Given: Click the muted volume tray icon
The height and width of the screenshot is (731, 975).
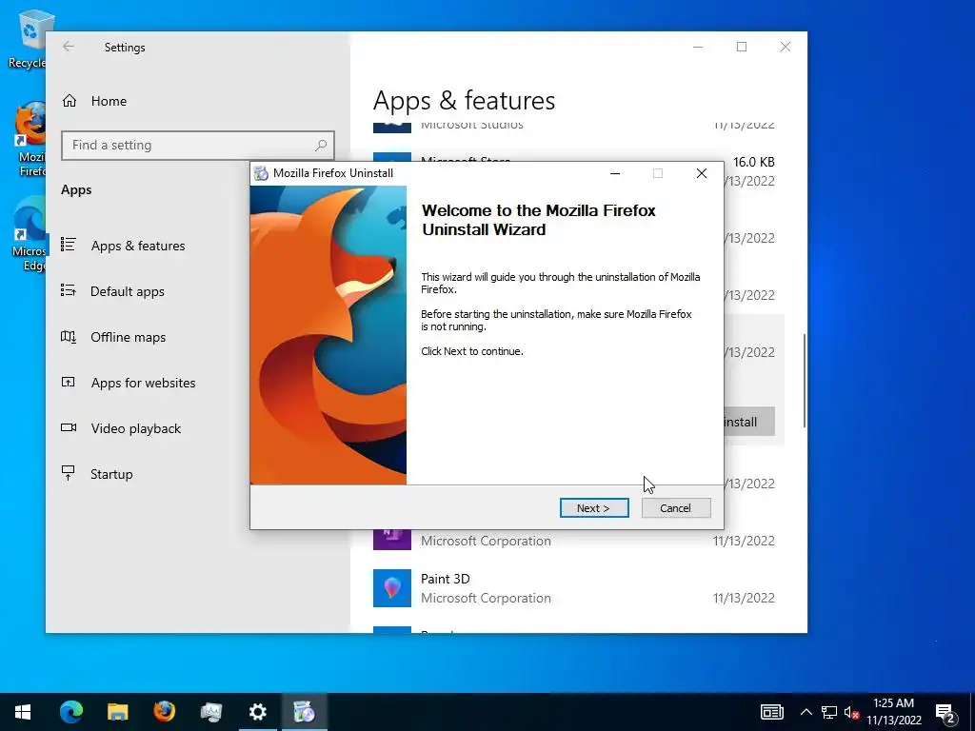Looking at the screenshot, I should 852,712.
